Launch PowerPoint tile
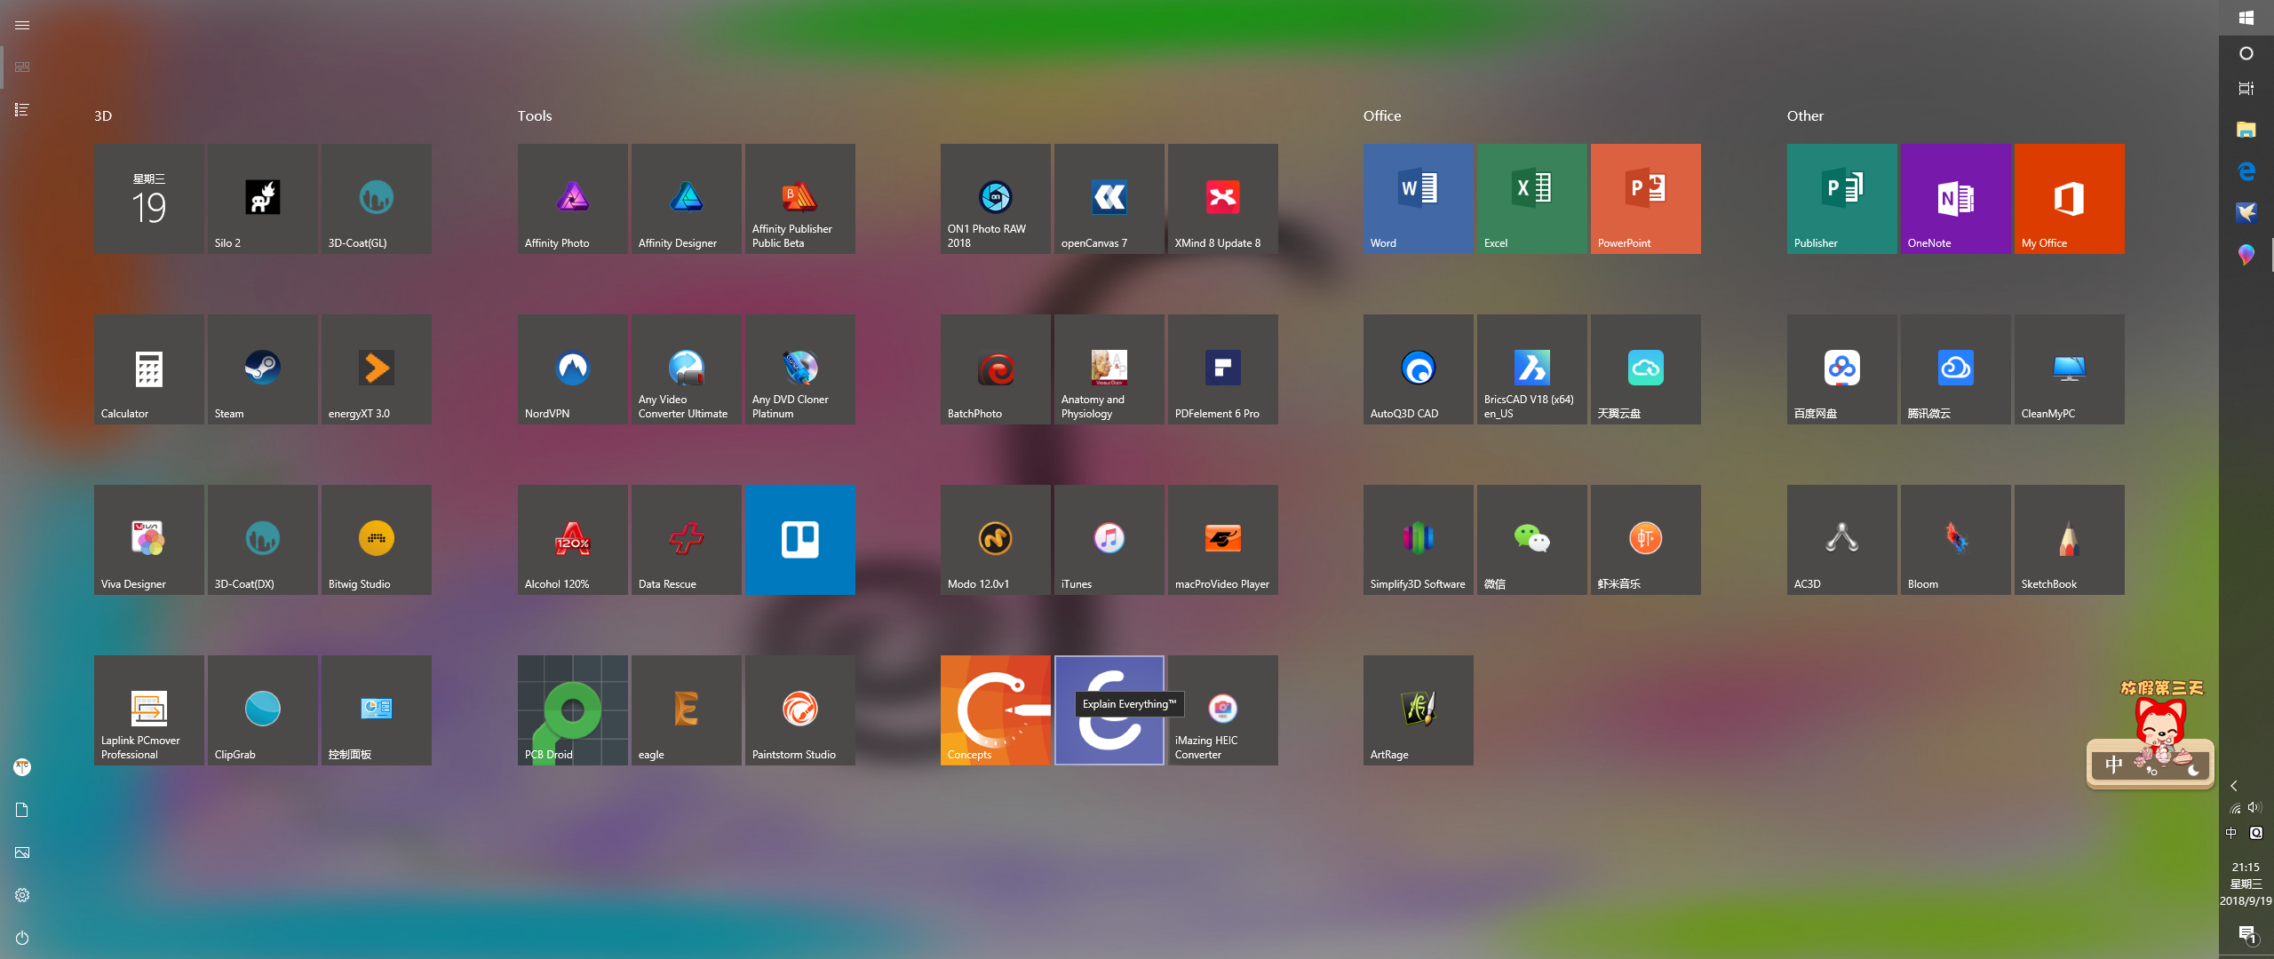This screenshot has width=2274, height=959. (1646, 199)
